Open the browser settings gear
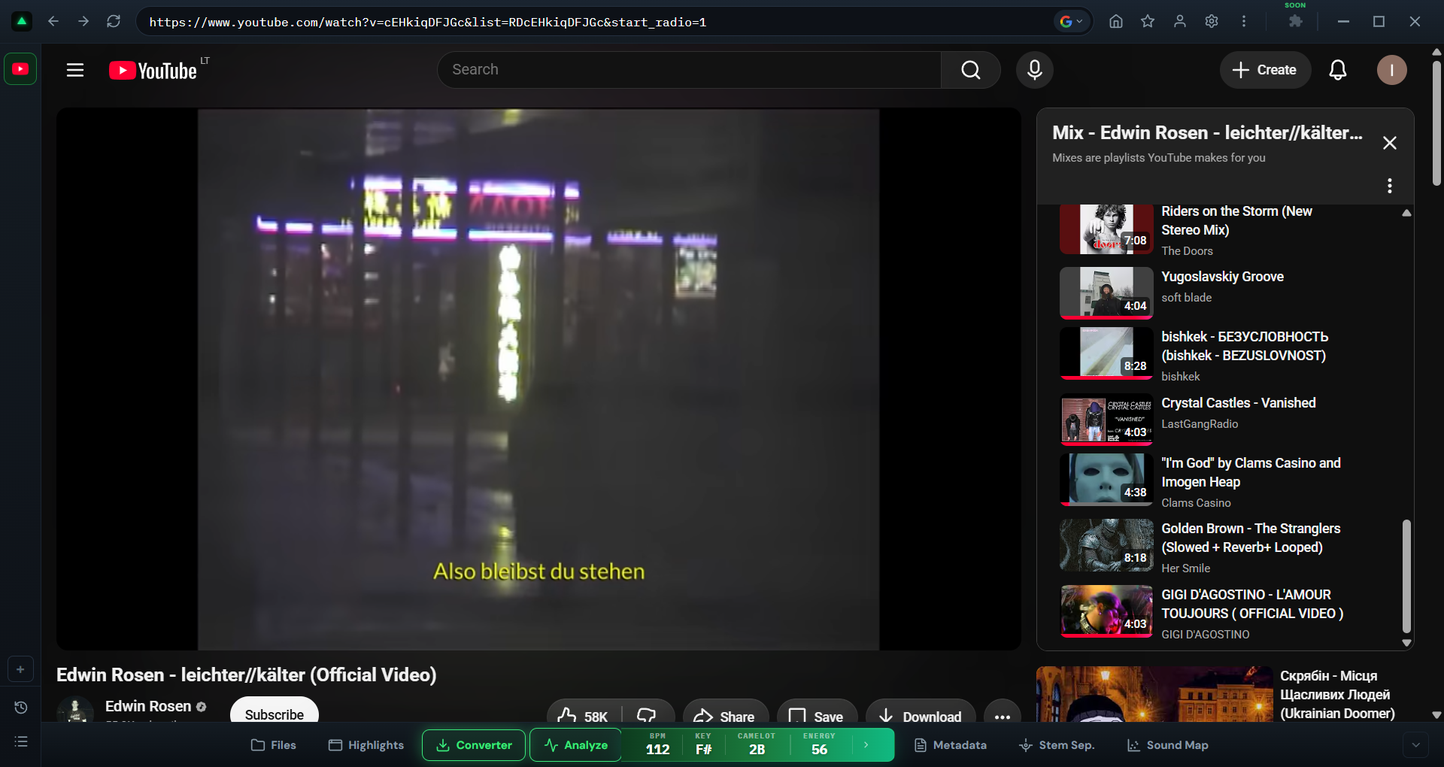This screenshot has width=1444, height=767. click(1212, 21)
